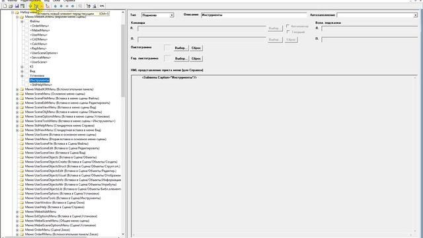Expand the Установки tree node

click(22, 76)
